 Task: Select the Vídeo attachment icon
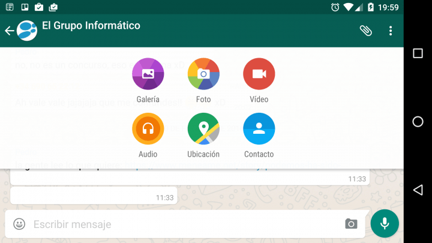(259, 74)
